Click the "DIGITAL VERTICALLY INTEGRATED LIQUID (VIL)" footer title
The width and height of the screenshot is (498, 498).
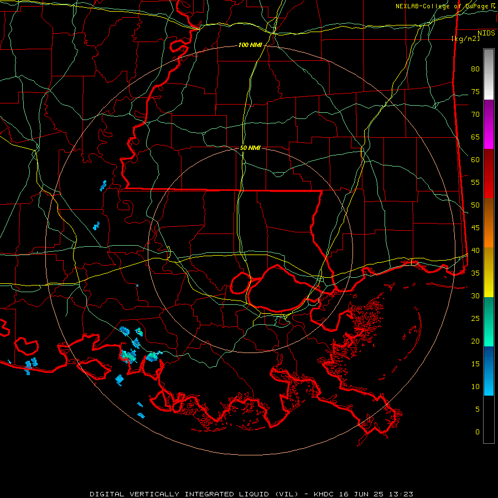(x=194, y=494)
